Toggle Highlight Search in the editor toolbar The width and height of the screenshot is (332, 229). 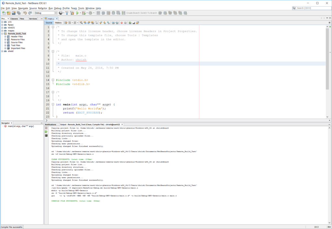tap(92, 23)
